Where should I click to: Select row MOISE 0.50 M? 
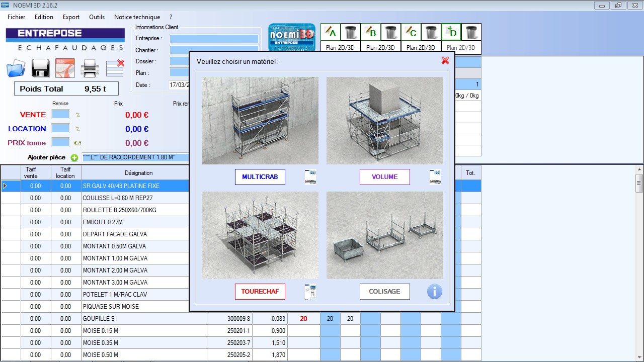click(241, 355)
